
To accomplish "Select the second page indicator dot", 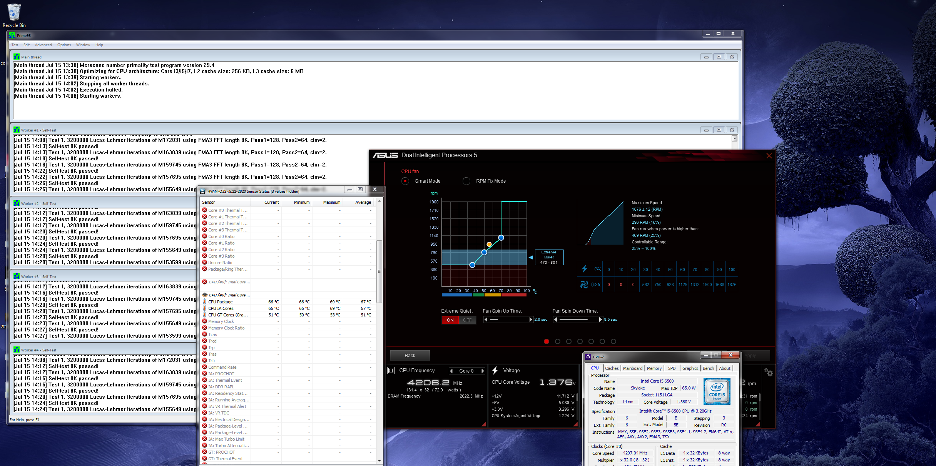I will 558,341.
